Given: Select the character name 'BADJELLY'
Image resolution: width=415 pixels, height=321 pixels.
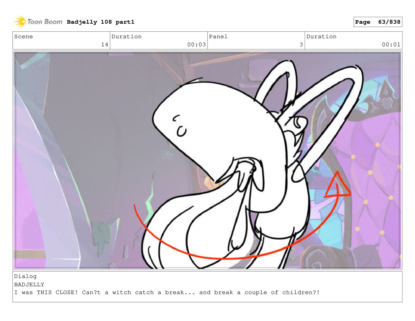Looking at the screenshot, I should 29,285.
